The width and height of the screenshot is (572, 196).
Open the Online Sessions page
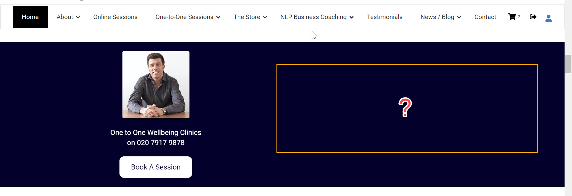(x=115, y=17)
